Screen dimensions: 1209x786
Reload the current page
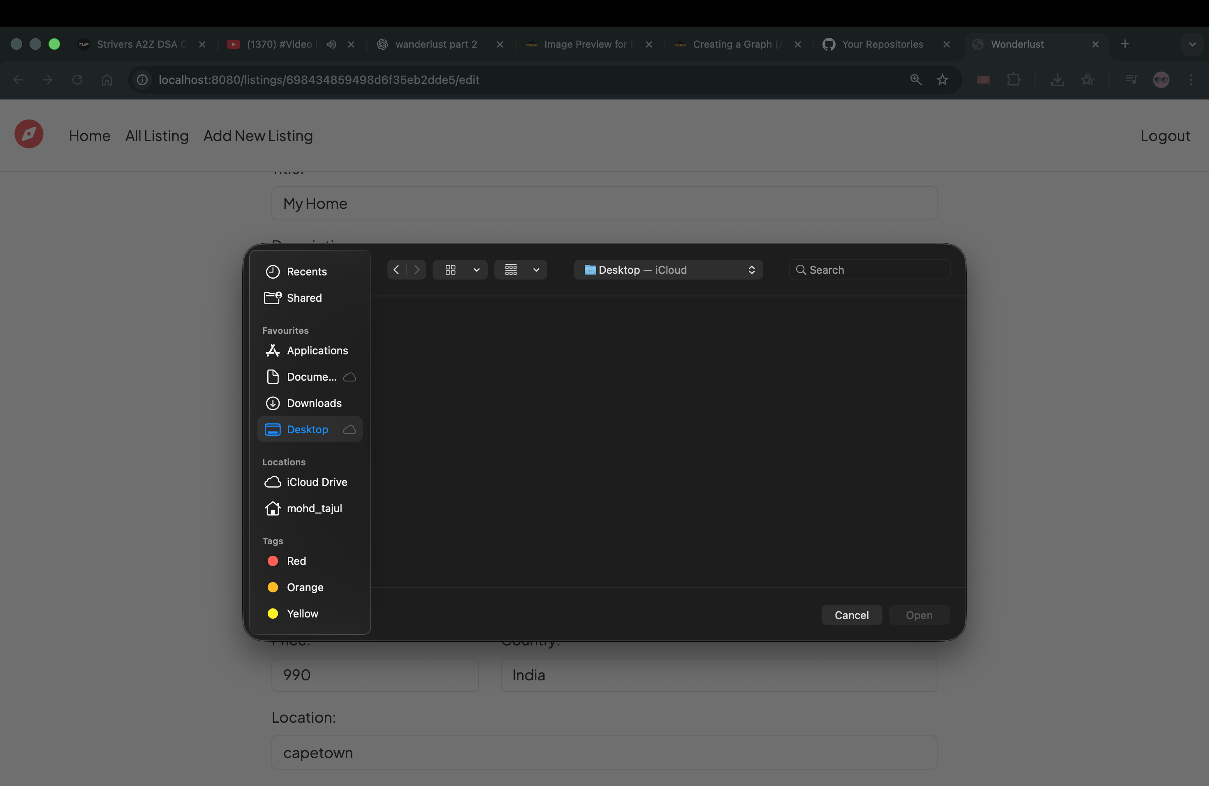[x=77, y=80]
